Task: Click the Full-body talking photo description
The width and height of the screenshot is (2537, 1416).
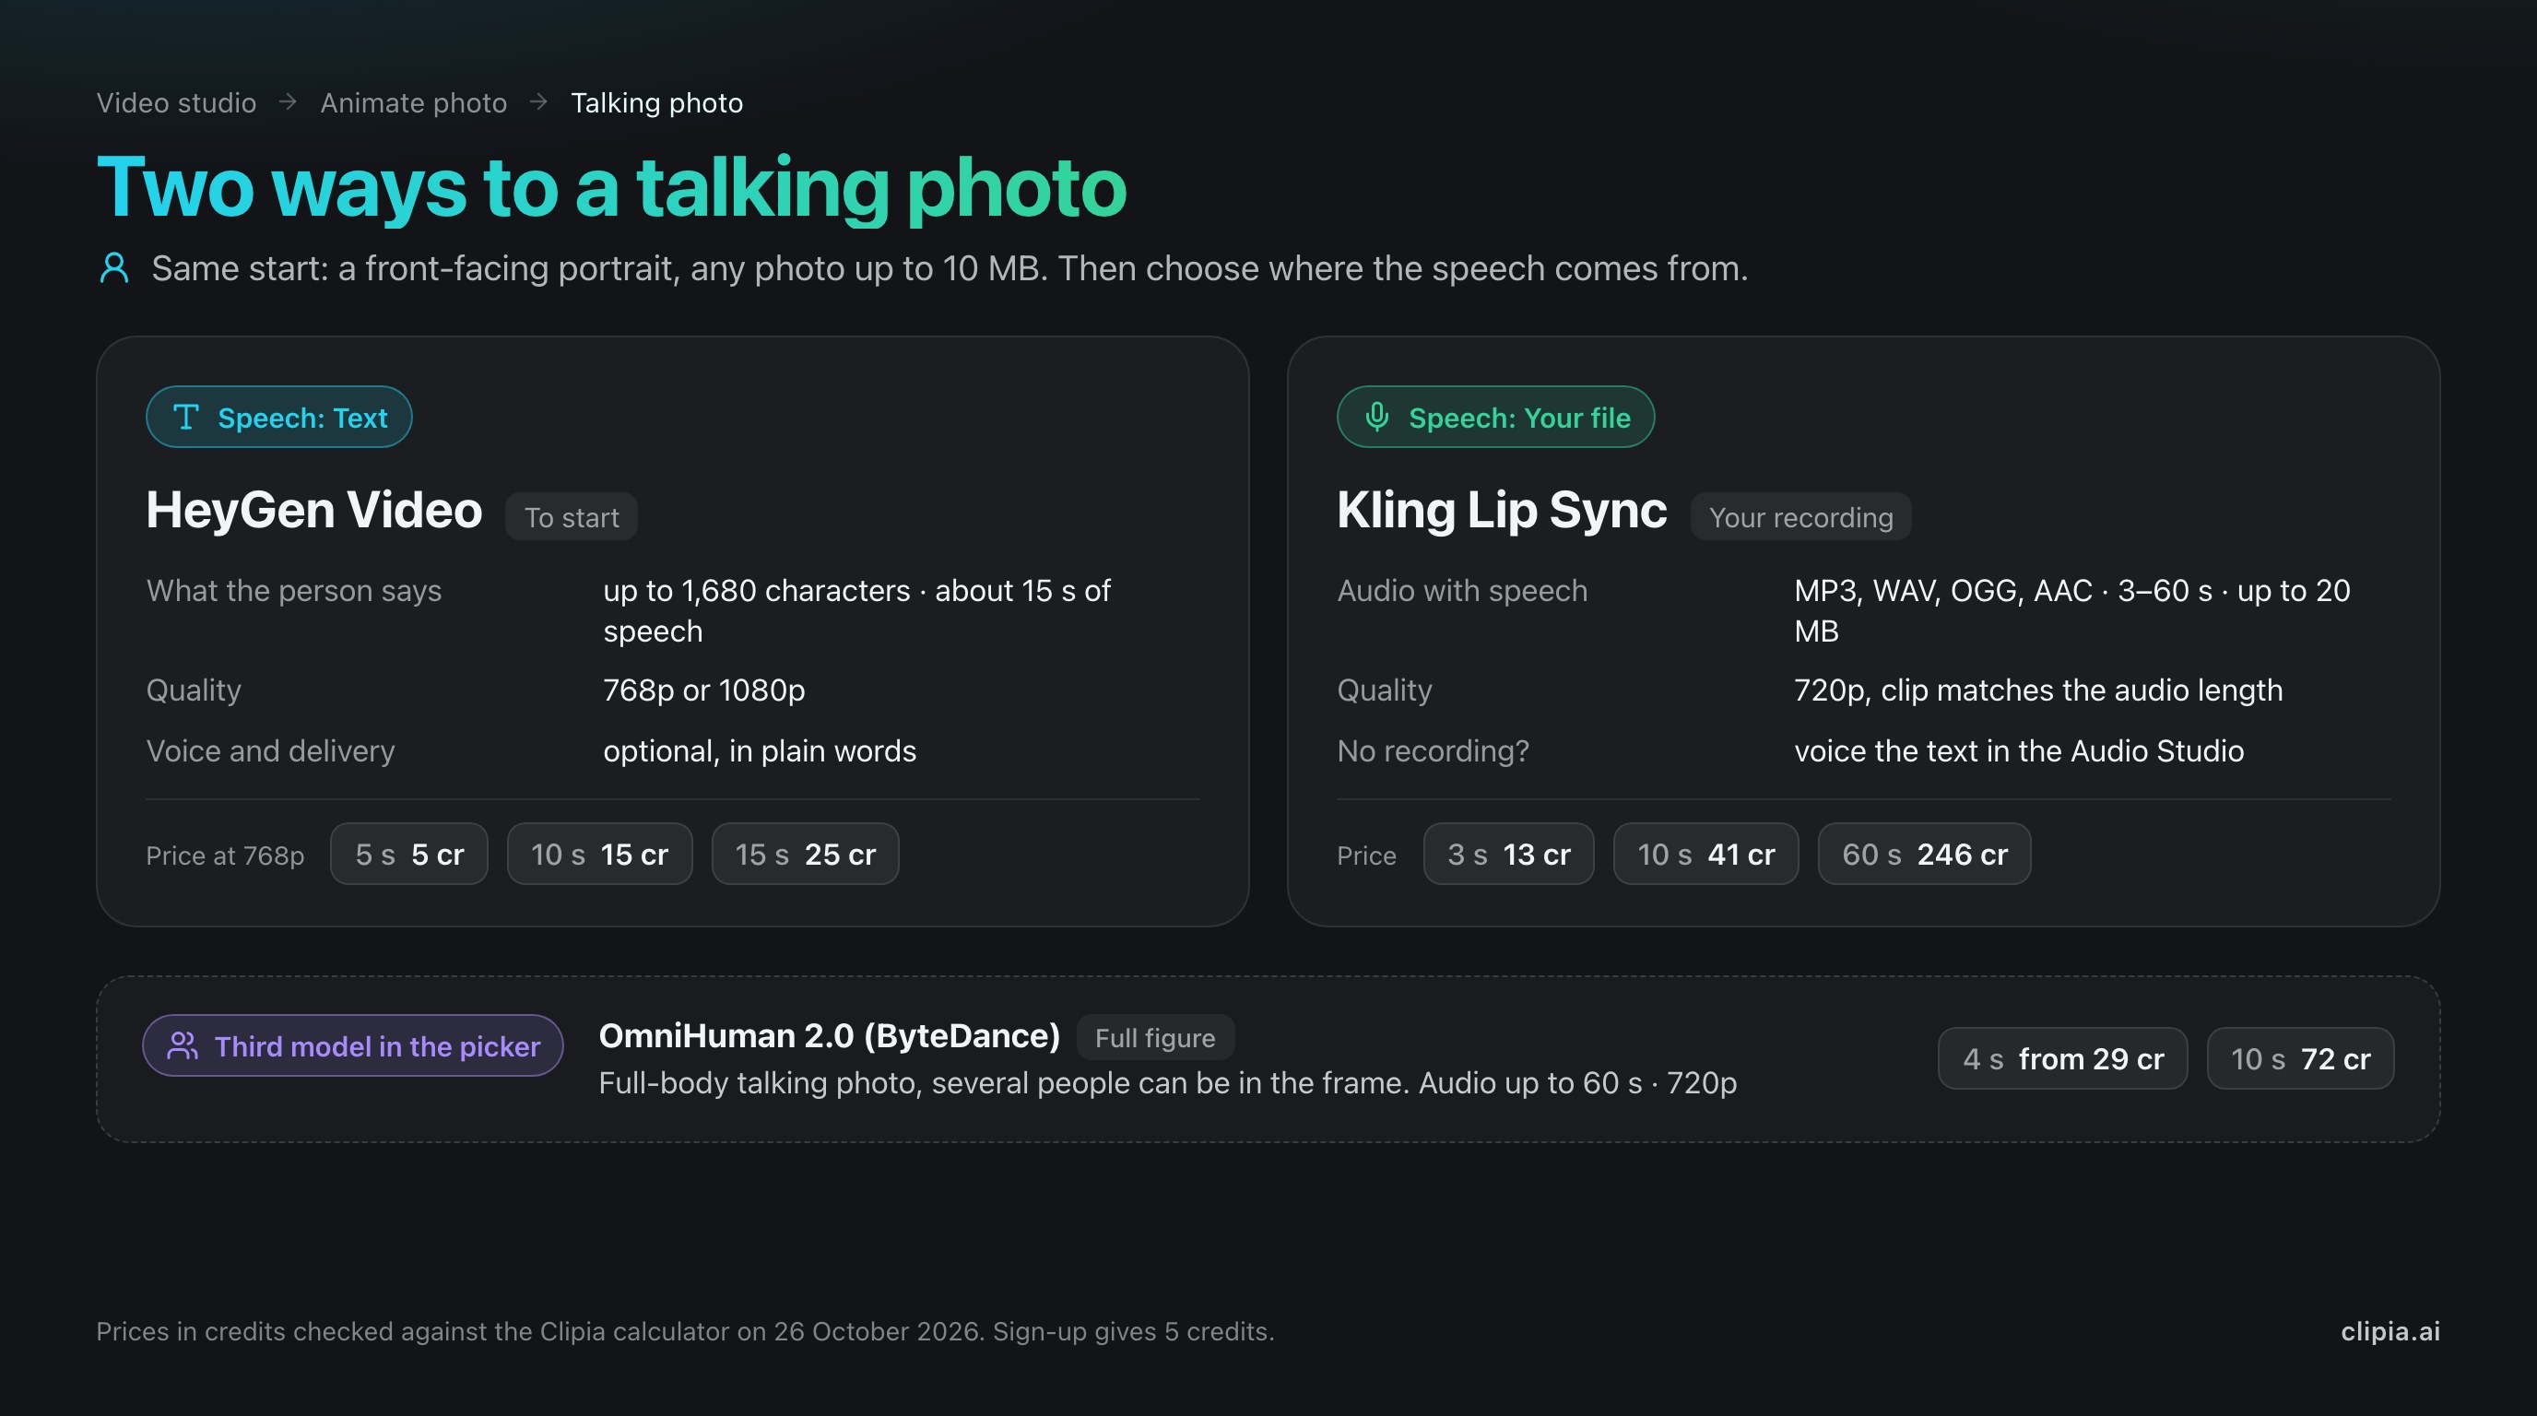Action: 1168,1083
